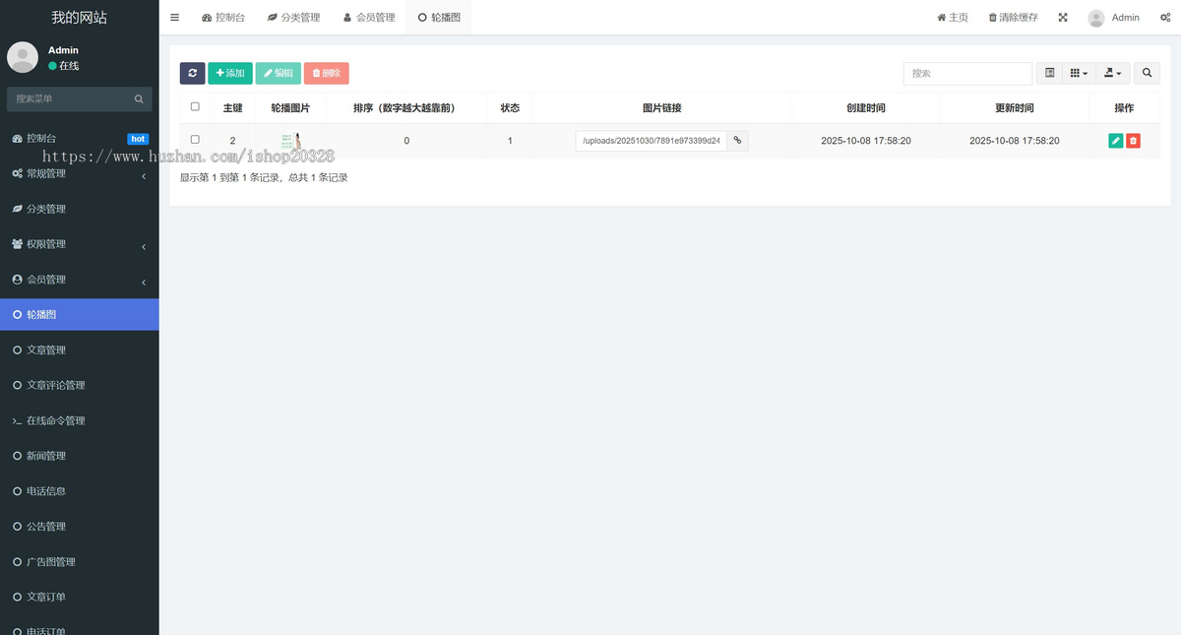Click the 编辑 edit toolbar button
The image size is (1181, 635).
279,73
